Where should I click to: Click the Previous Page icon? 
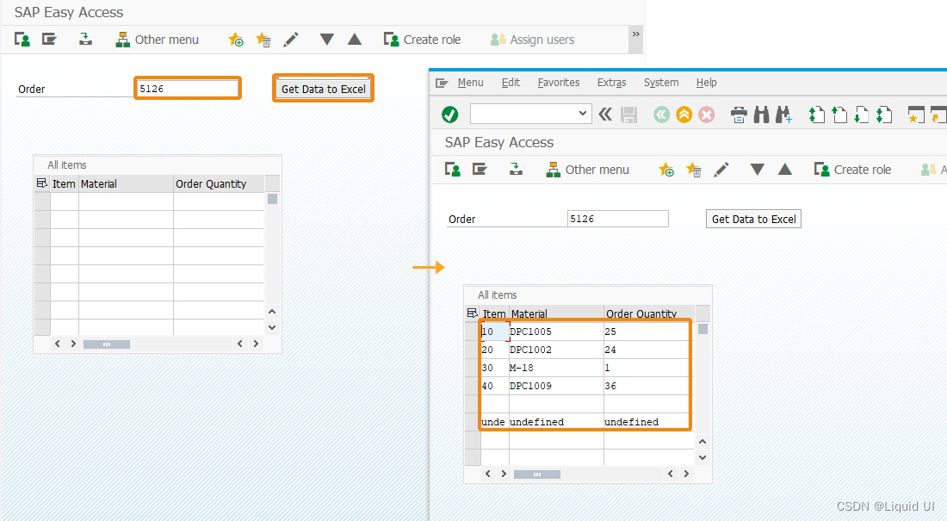click(x=839, y=115)
